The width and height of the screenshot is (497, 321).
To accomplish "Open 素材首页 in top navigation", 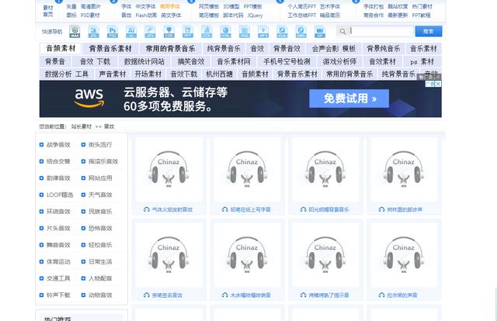I will pyautogui.click(x=48, y=11).
